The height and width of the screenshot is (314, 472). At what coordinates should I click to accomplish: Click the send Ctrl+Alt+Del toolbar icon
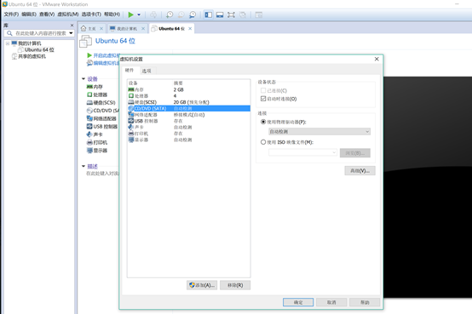click(153, 14)
